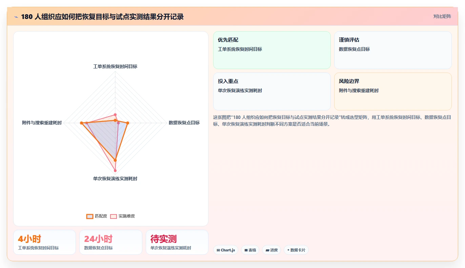Click the 4小时 stat card
Image resolution: width=465 pixels, height=268 pixels.
pyautogui.click(x=44, y=242)
